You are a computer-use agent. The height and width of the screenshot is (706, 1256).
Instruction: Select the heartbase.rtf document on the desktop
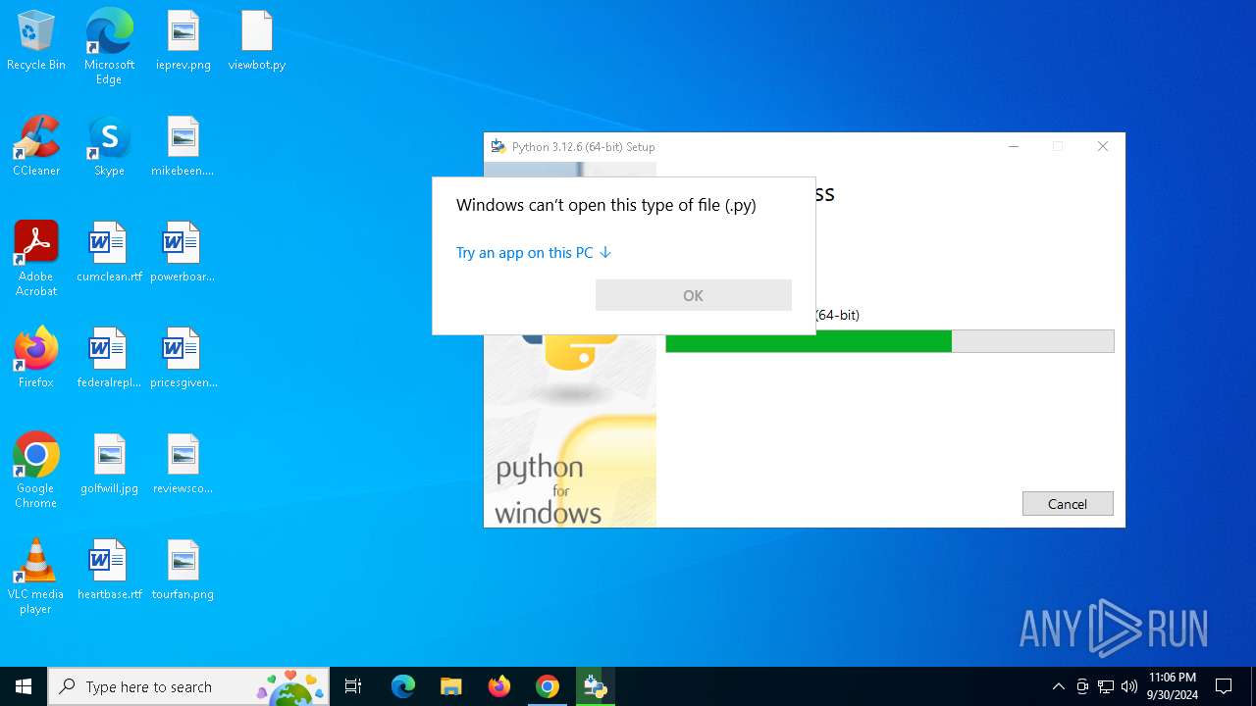pos(109,571)
